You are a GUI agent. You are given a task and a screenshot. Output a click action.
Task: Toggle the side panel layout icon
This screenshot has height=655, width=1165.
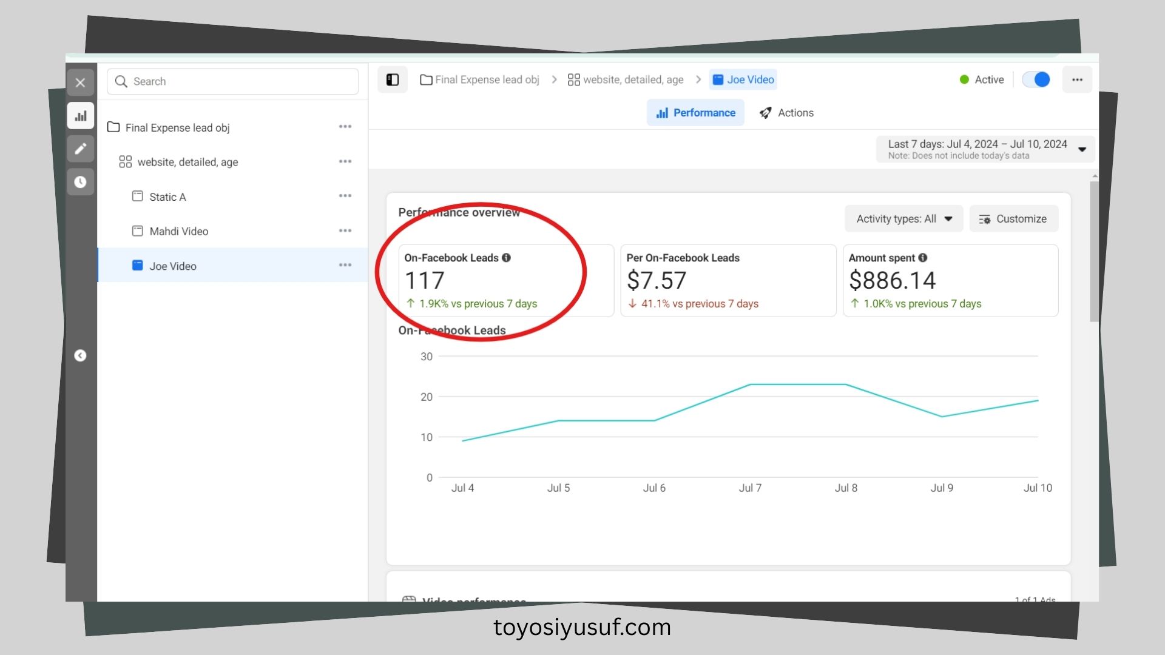click(393, 79)
